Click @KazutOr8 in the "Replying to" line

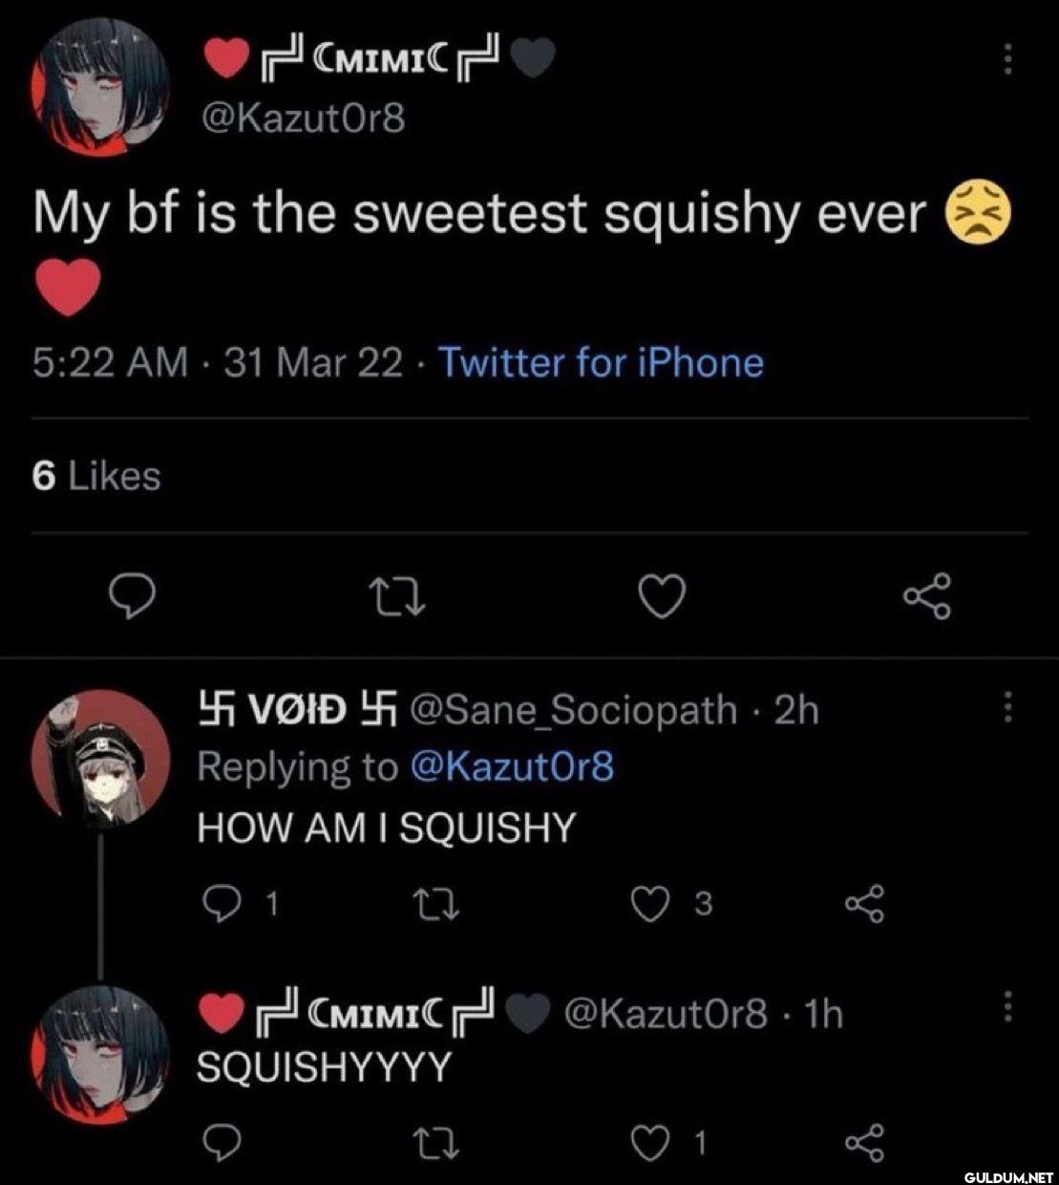click(x=511, y=766)
